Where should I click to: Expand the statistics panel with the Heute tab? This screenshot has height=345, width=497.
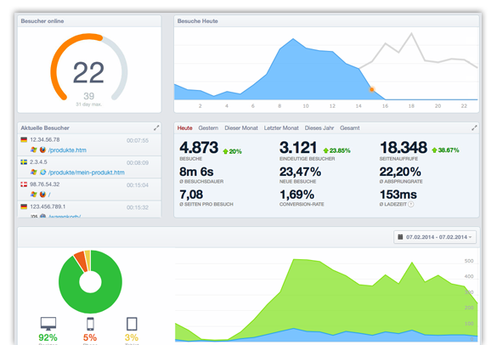click(x=474, y=127)
